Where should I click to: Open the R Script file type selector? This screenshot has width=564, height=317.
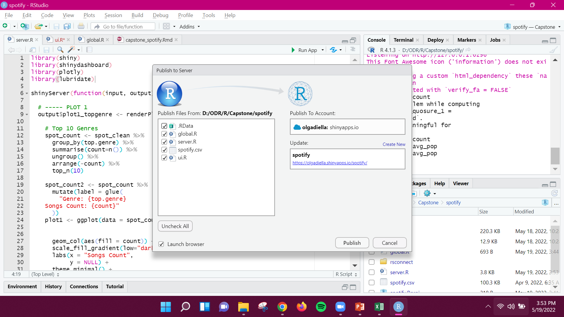pyautogui.click(x=346, y=274)
